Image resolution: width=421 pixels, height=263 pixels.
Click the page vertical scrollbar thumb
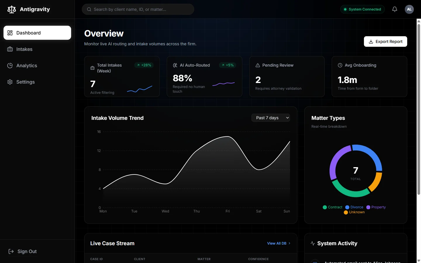click(419, 109)
